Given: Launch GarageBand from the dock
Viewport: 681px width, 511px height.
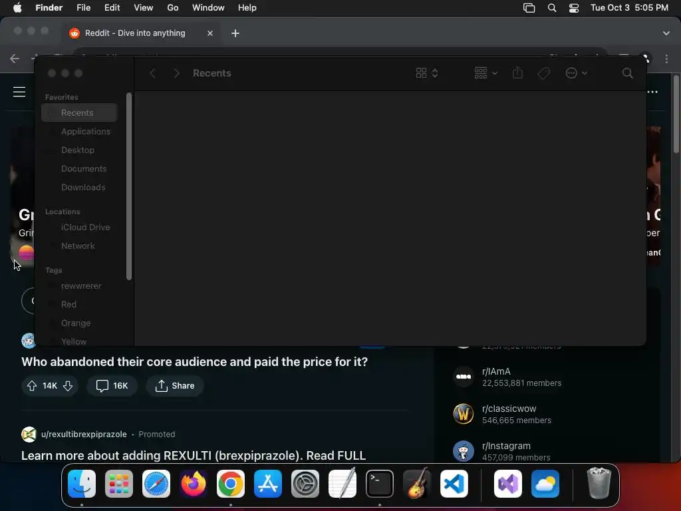Looking at the screenshot, I should point(417,484).
